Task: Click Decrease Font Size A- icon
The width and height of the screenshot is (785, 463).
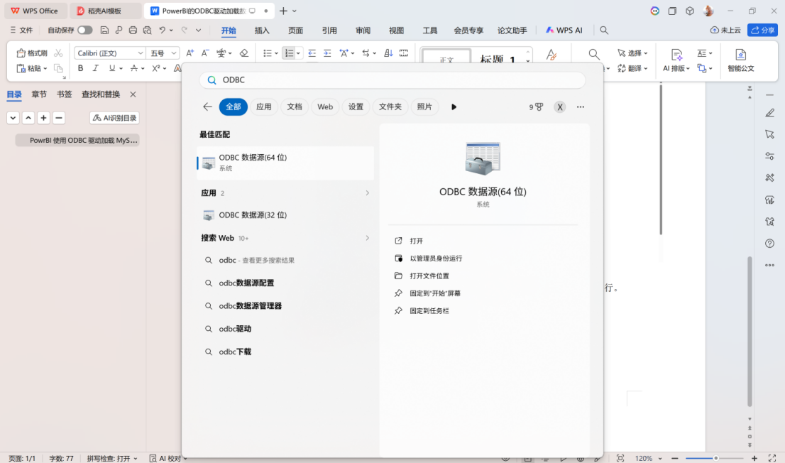Action: (204, 53)
